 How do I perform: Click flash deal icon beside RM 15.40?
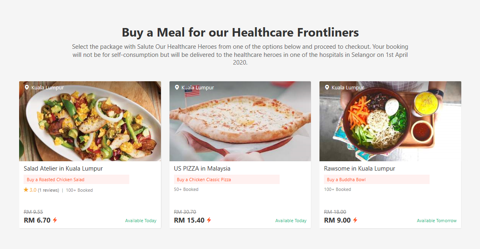(x=209, y=220)
